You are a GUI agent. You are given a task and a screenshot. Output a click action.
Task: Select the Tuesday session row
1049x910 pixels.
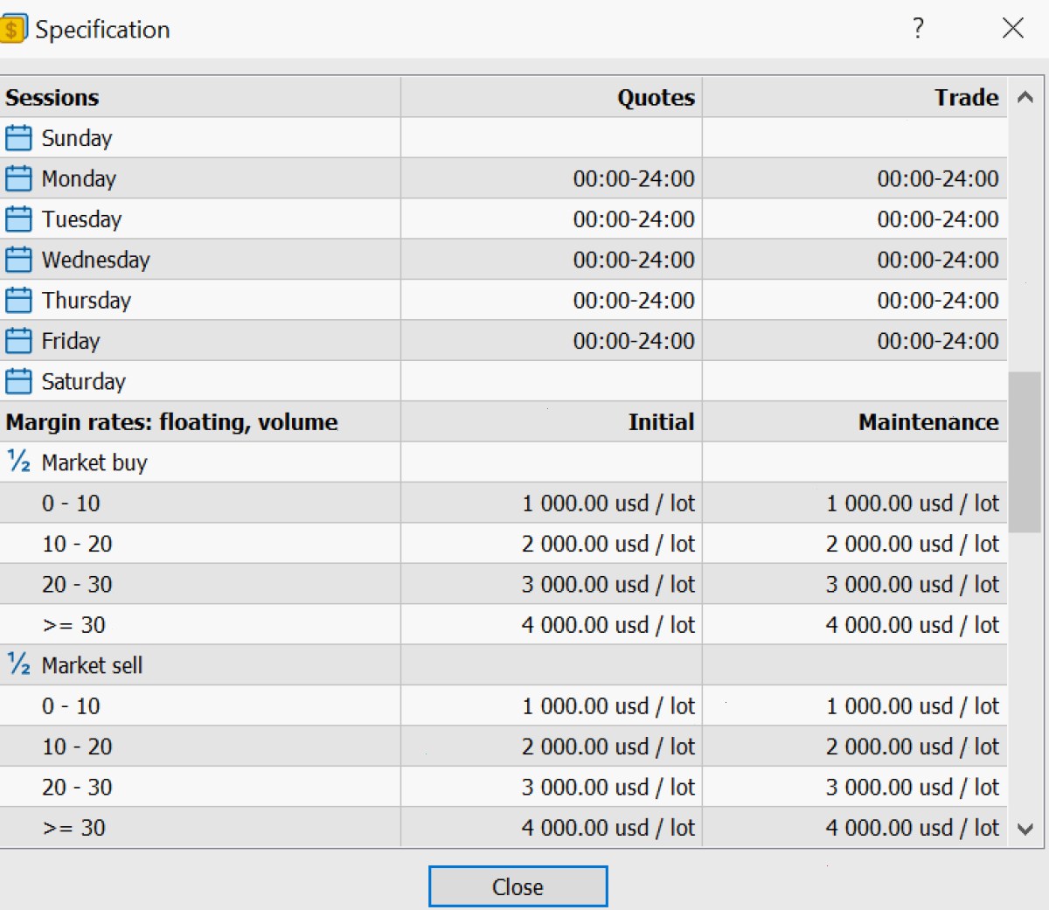click(x=504, y=219)
